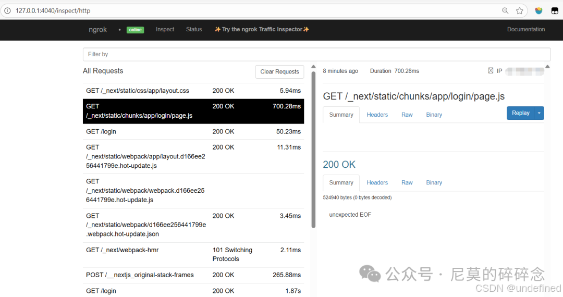Select the response Headers tab below 200 OK
Viewport: 563px width, 297px height.
click(377, 182)
